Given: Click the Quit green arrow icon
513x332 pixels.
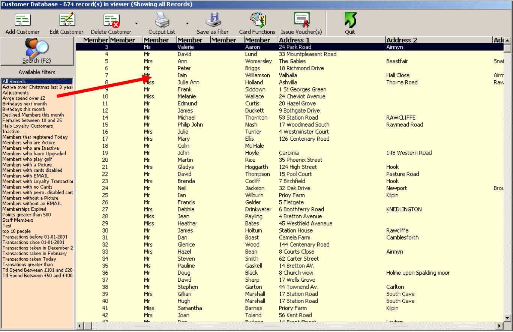Looking at the screenshot, I should (x=350, y=20).
